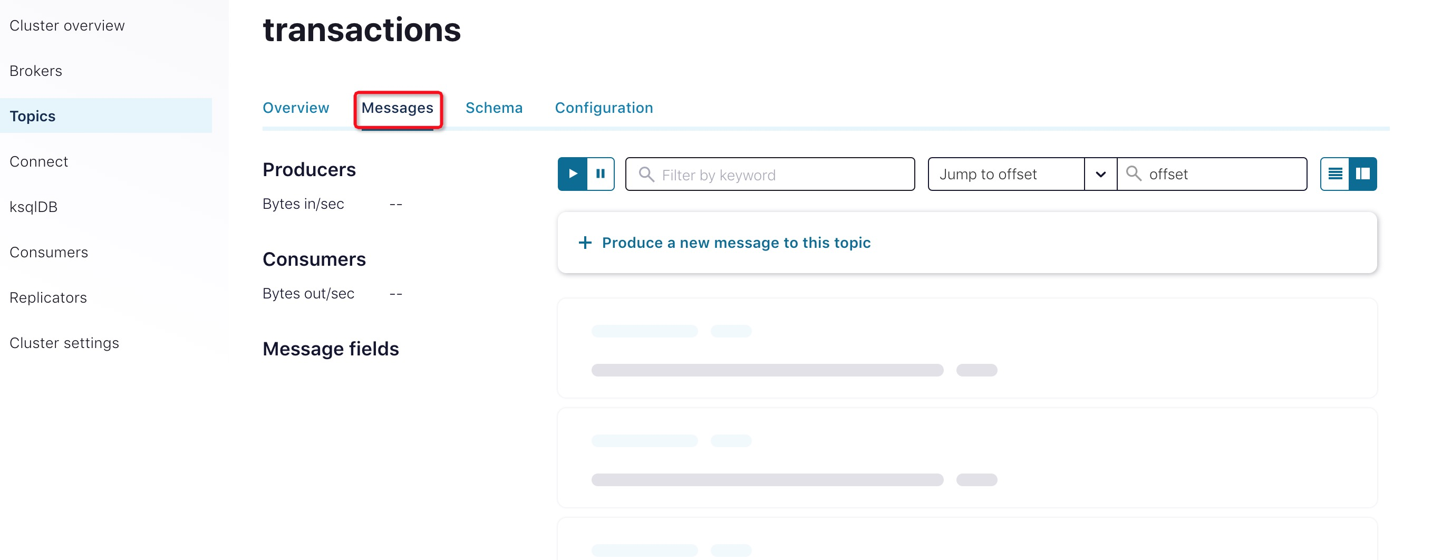Switch to the list view layout icon
Screen dimensions: 1432x560
(x=1334, y=174)
